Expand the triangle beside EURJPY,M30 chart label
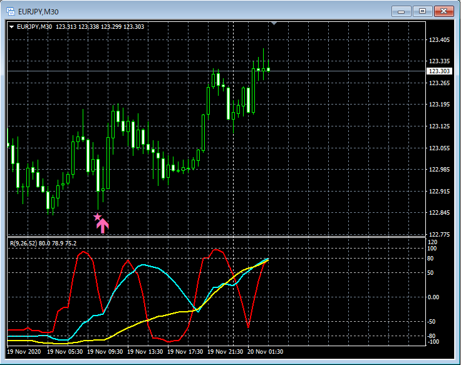The width and height of the screenshot is (461, 365). [x=11, y=26]
